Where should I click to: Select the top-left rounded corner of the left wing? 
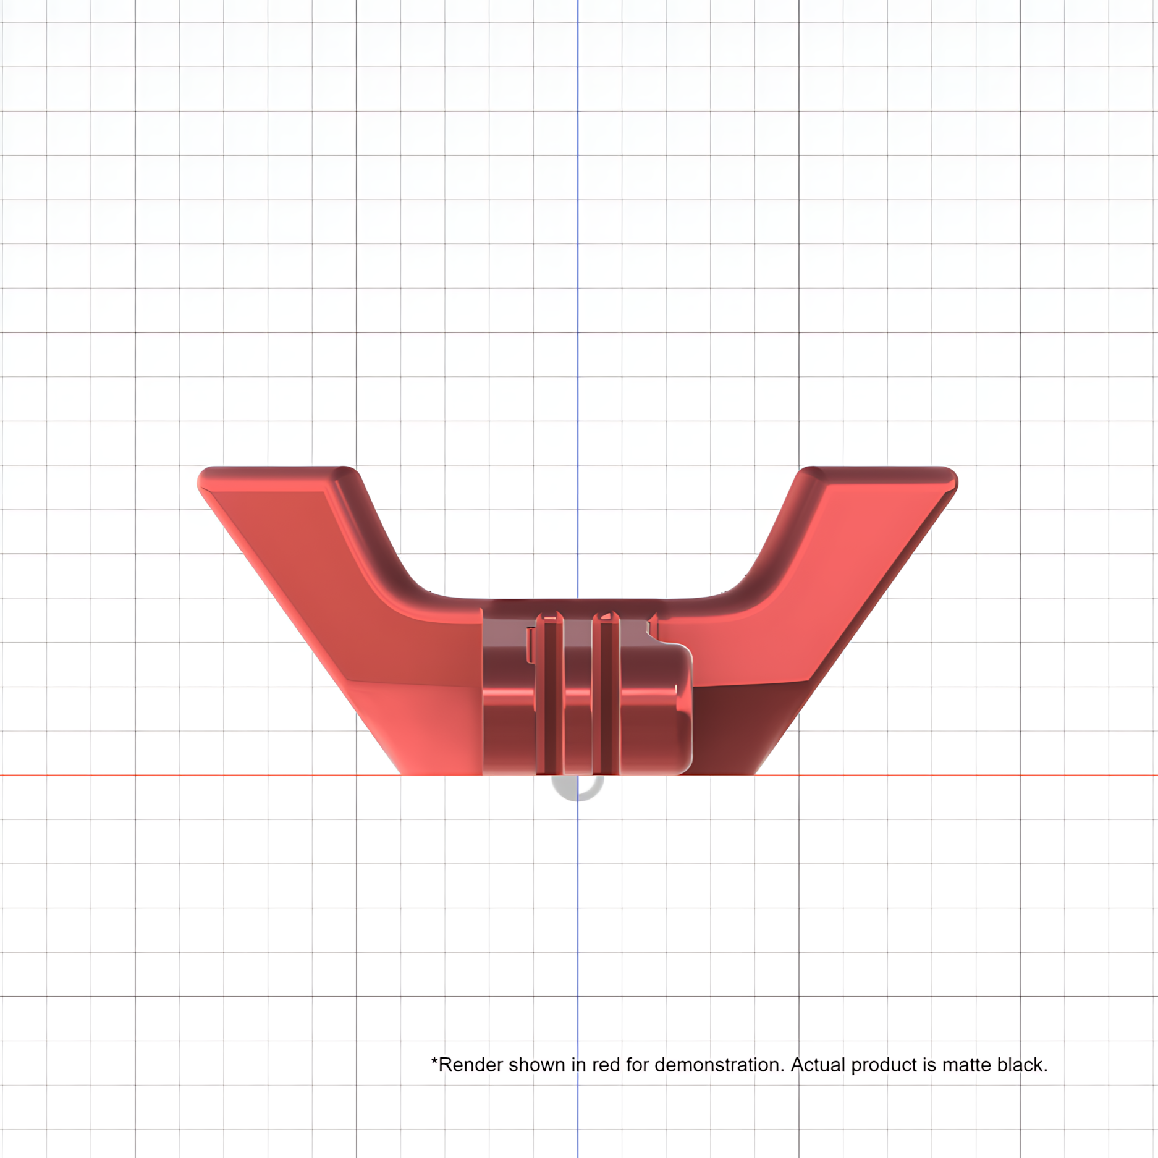(x=208, y=478)
